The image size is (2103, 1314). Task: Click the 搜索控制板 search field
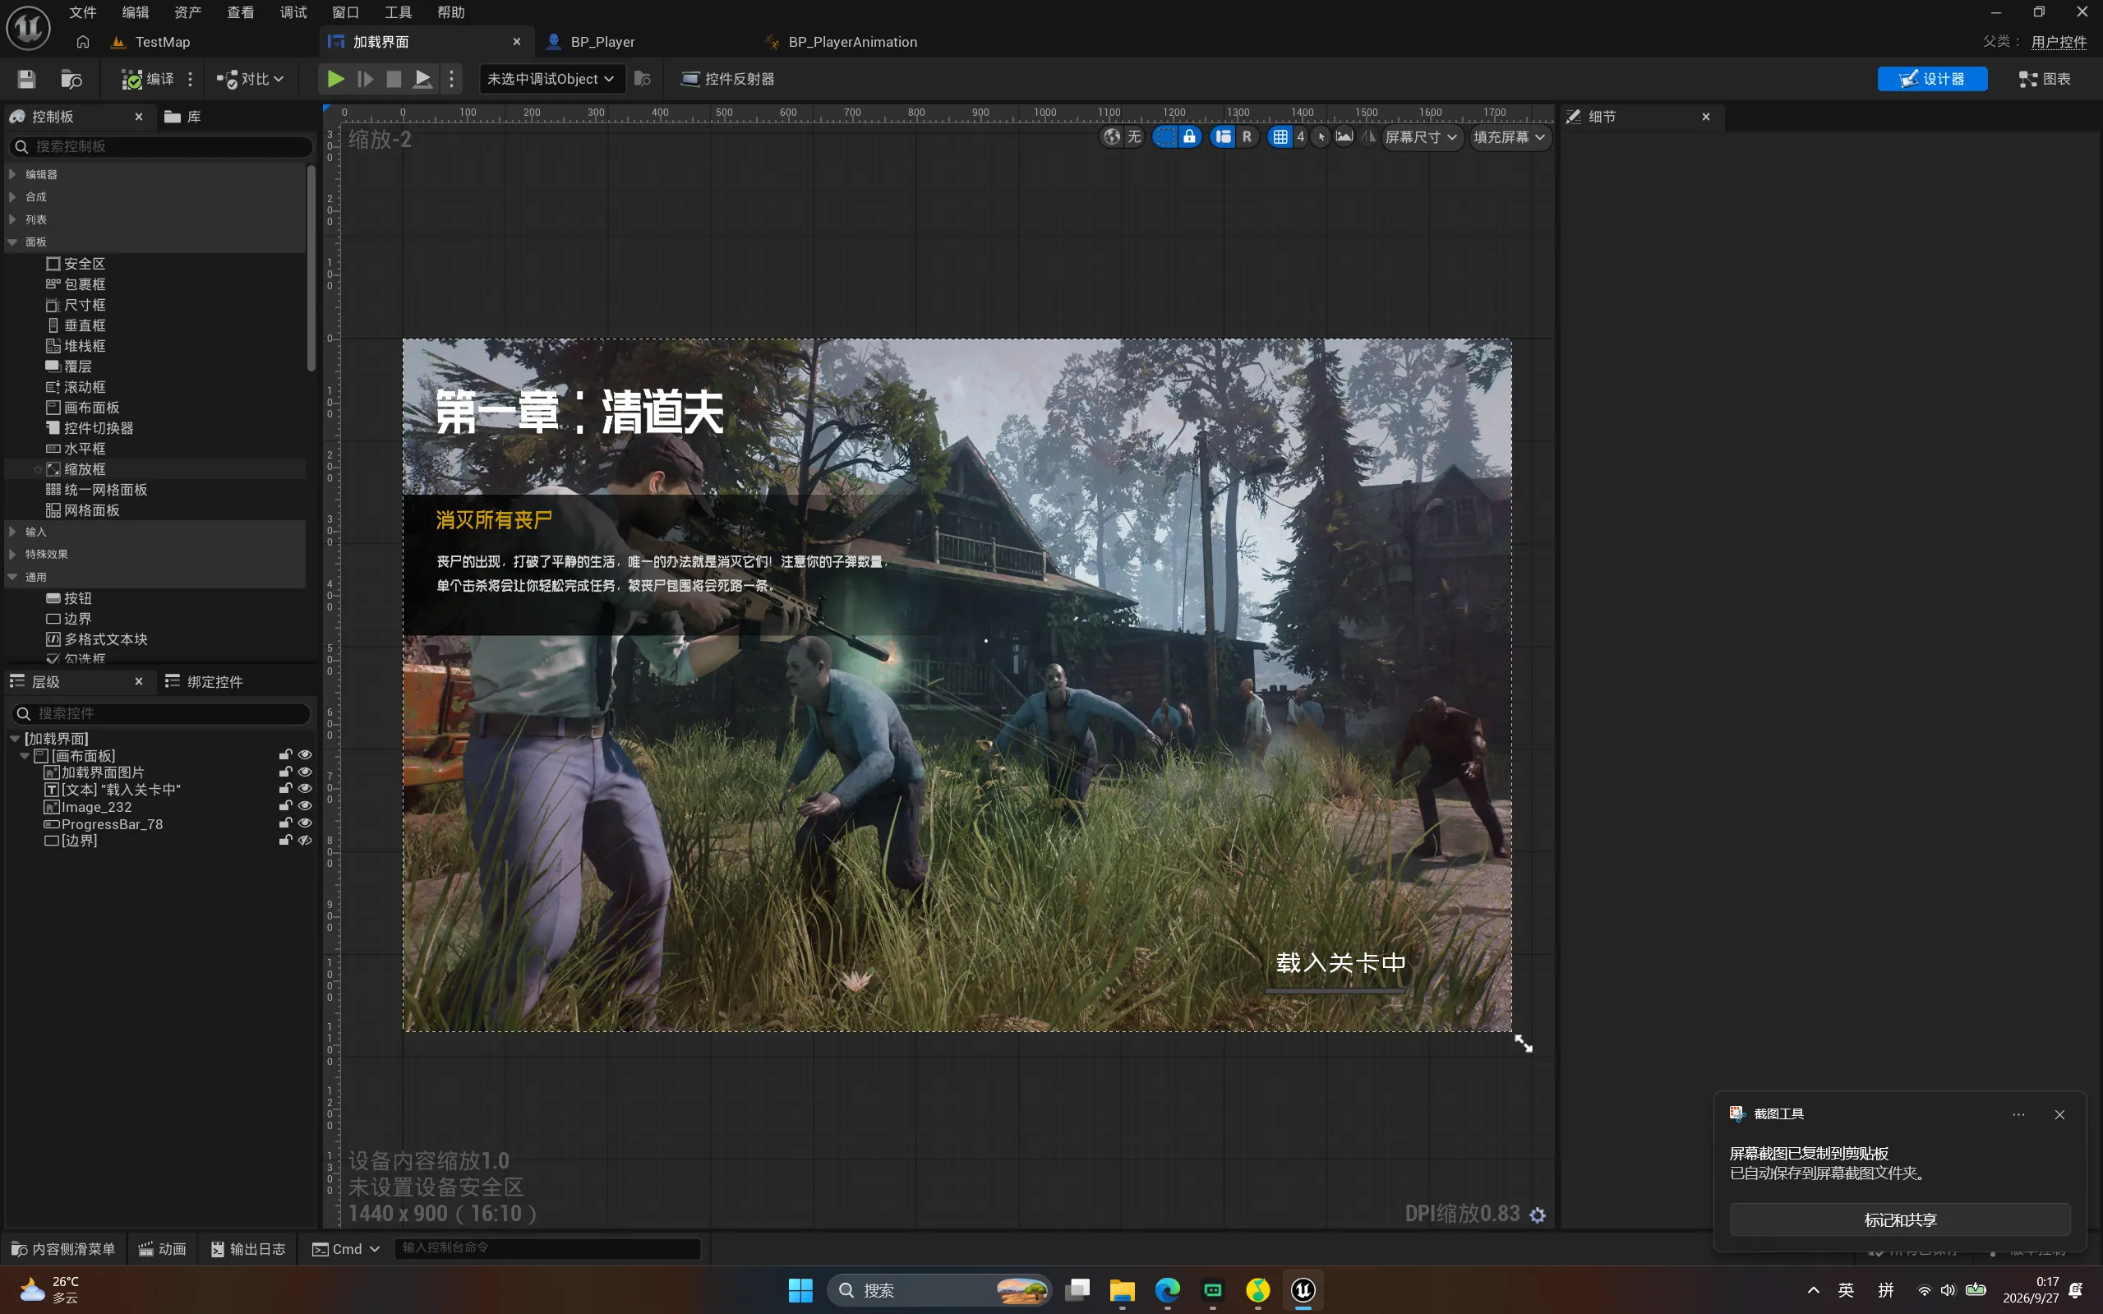coord(161,146)
